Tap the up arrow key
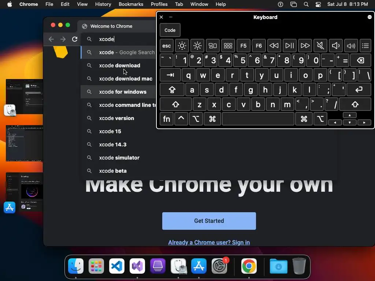The width and height of the screenshot is (375, 281). coord(350,115)
